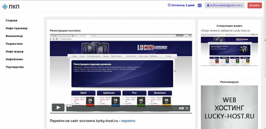Click the ПКП logo icon
Screen dimensions: 266x129
pyautogui.click(x=5, y=7)
